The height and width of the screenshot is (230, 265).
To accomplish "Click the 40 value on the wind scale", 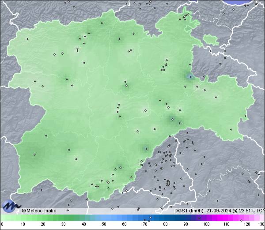I will pyautogui.click(x=83, y=224).
